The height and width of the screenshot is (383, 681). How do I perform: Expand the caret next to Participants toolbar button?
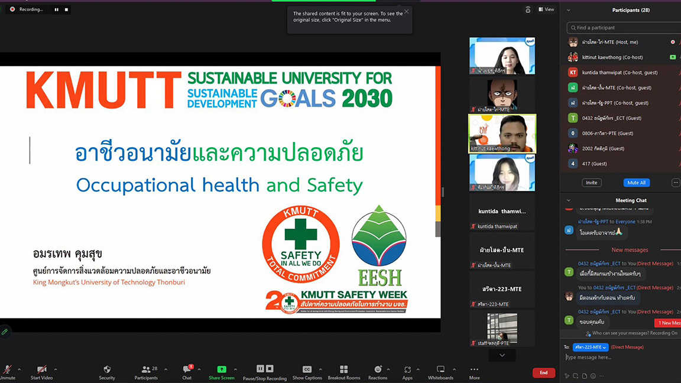click(x=166, y=369)
